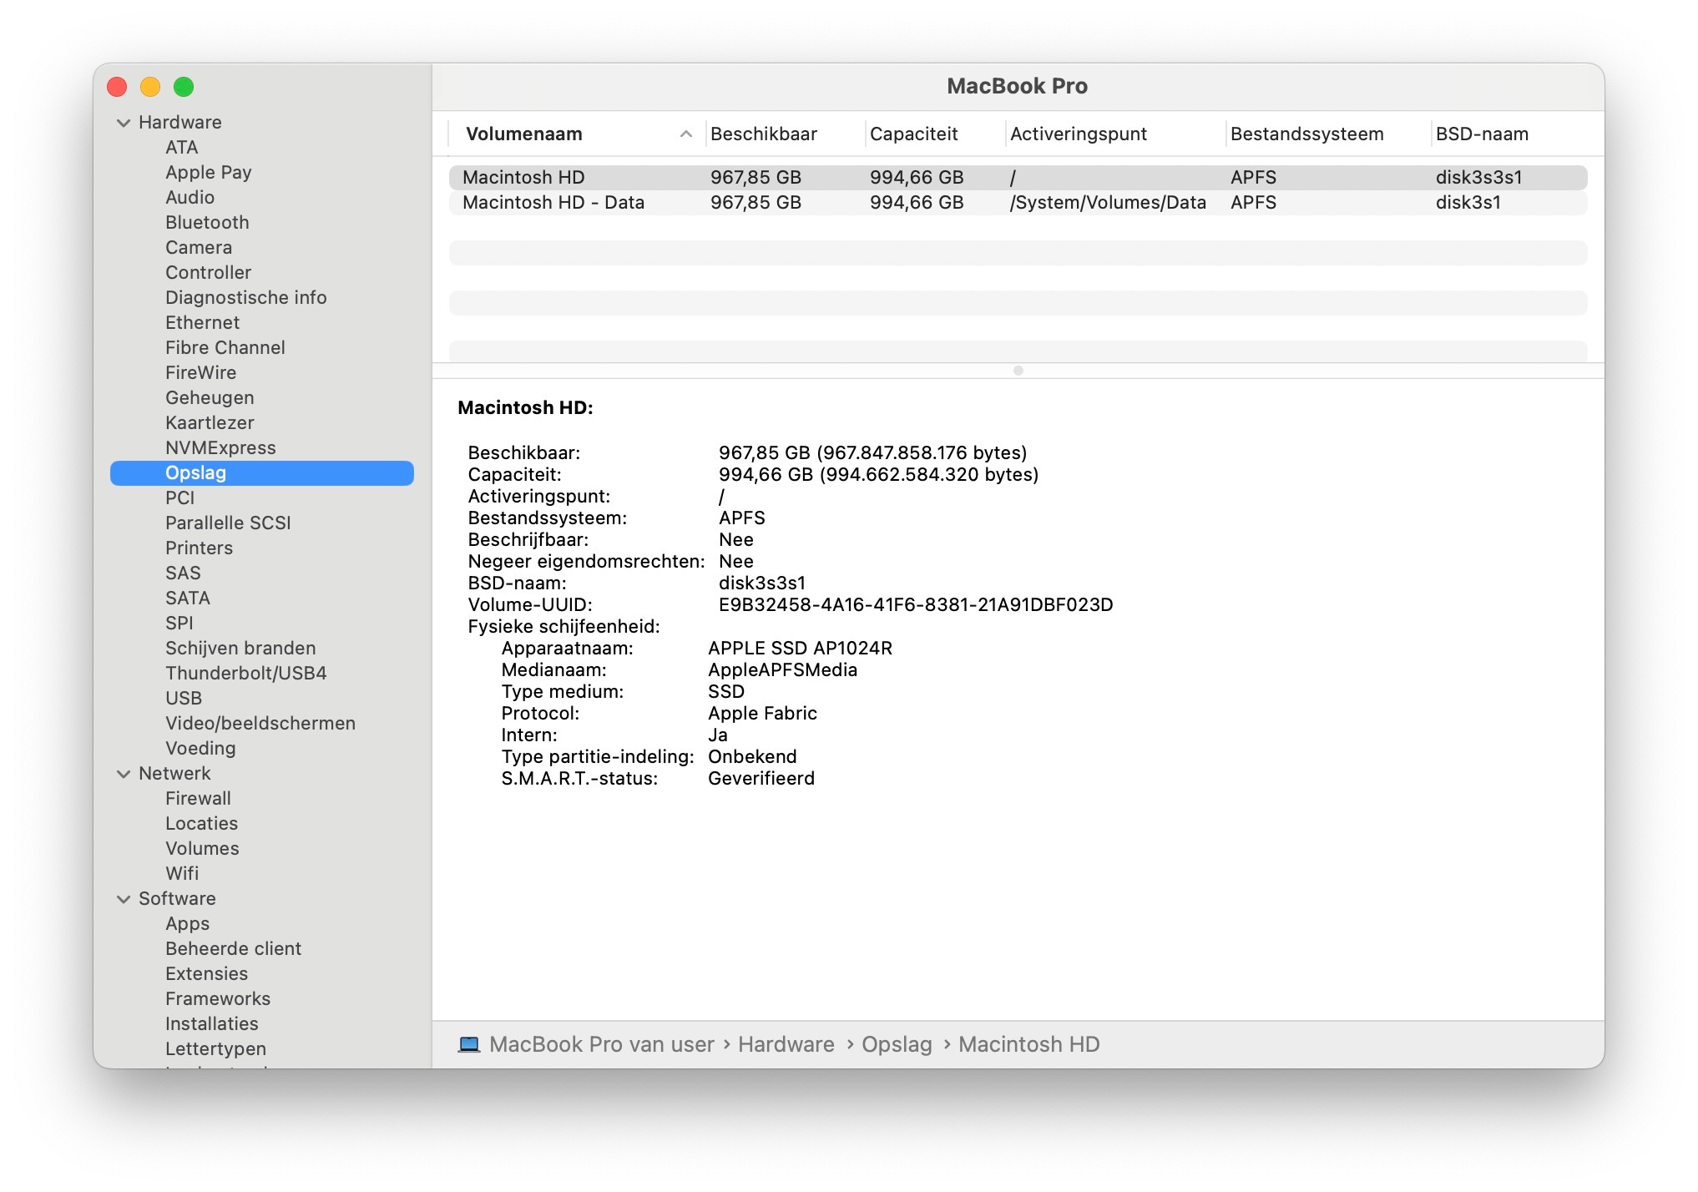Collapse the Netwerk section chevron
The width and height of the screenshot is (1698, 1192).
click(x=124, y=774)
